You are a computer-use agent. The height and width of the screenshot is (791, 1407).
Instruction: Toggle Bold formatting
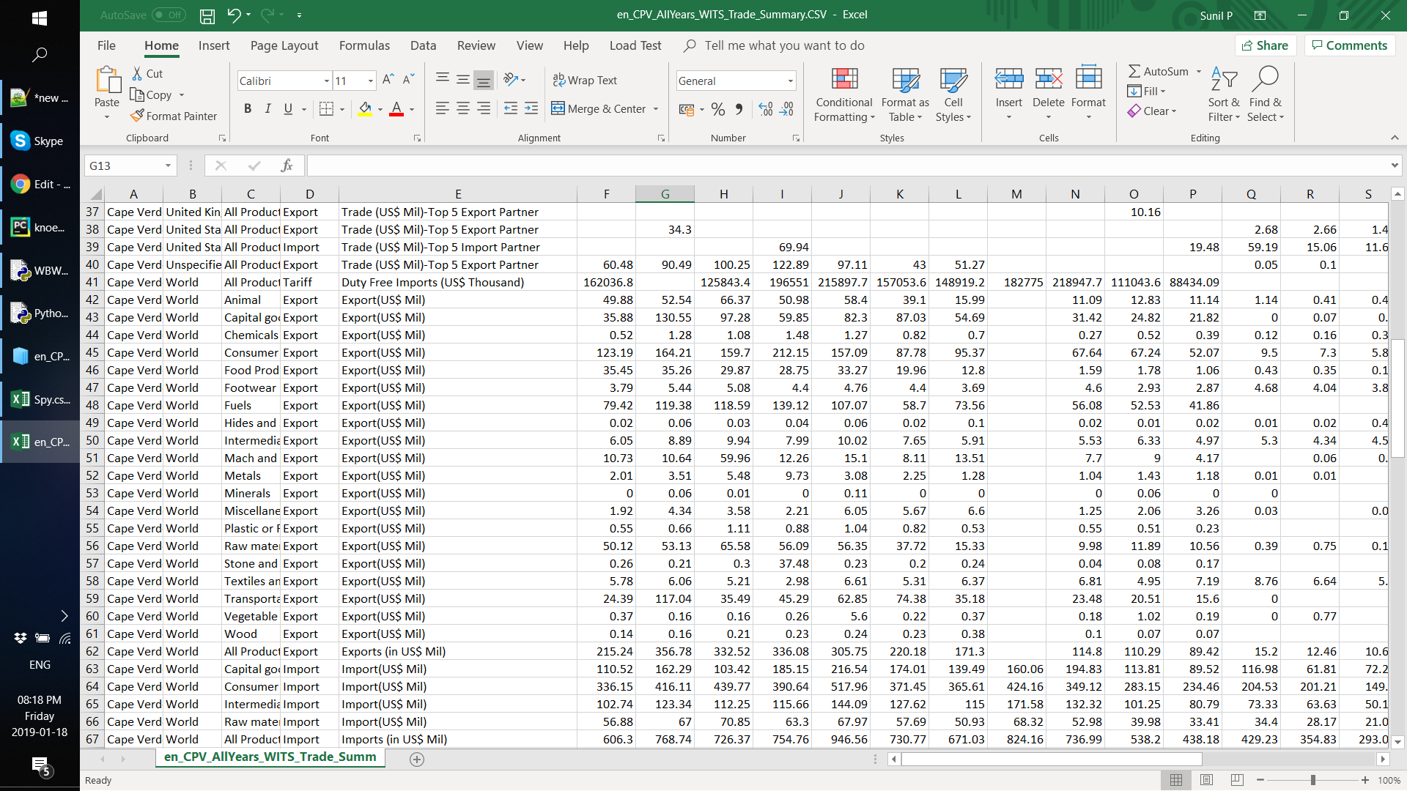[248, 109]
